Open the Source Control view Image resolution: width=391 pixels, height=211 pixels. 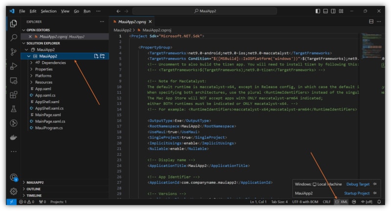coord(13,51)
